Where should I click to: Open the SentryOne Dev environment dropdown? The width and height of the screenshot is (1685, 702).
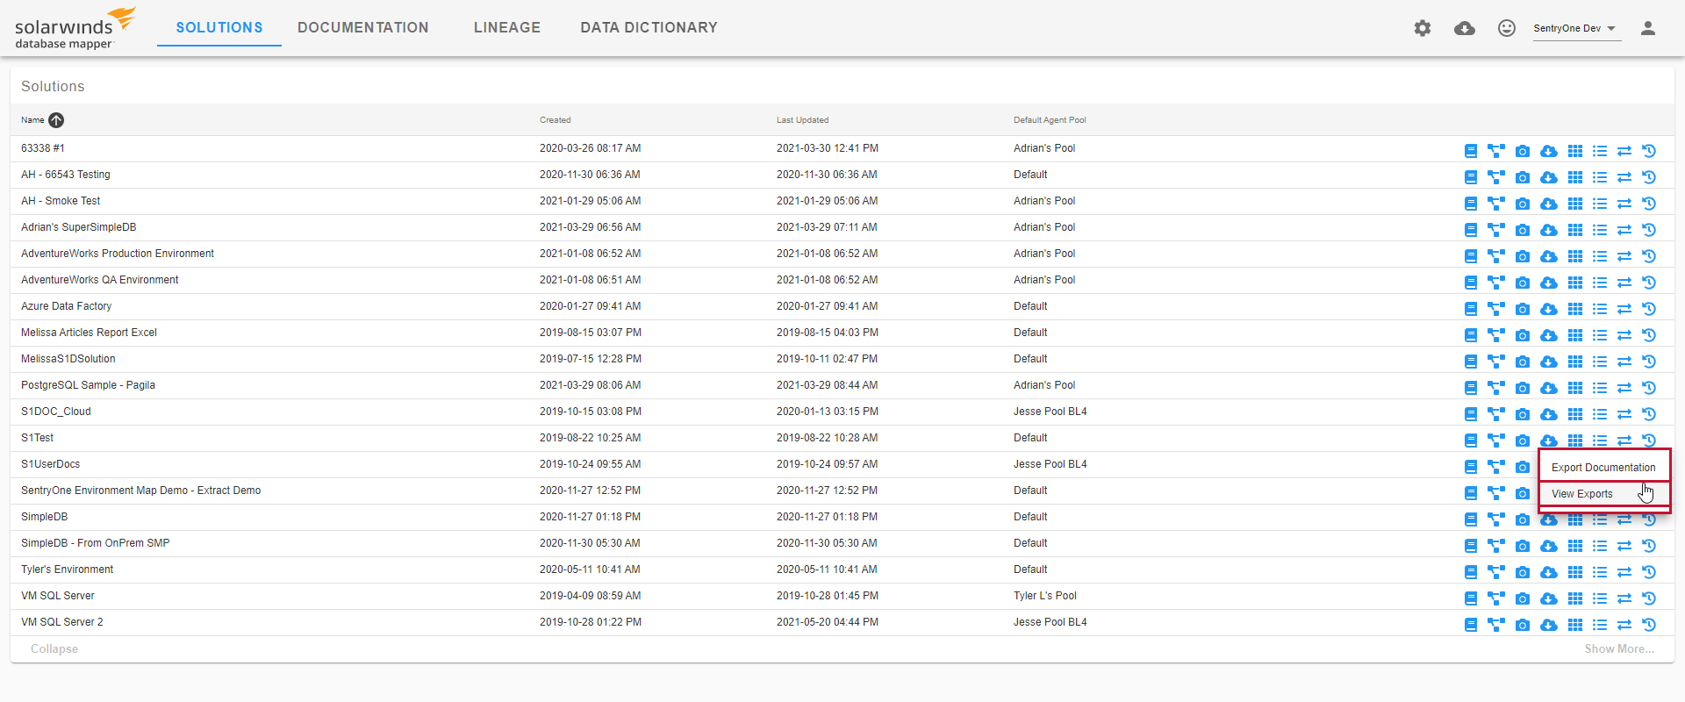coord(1575,28)
